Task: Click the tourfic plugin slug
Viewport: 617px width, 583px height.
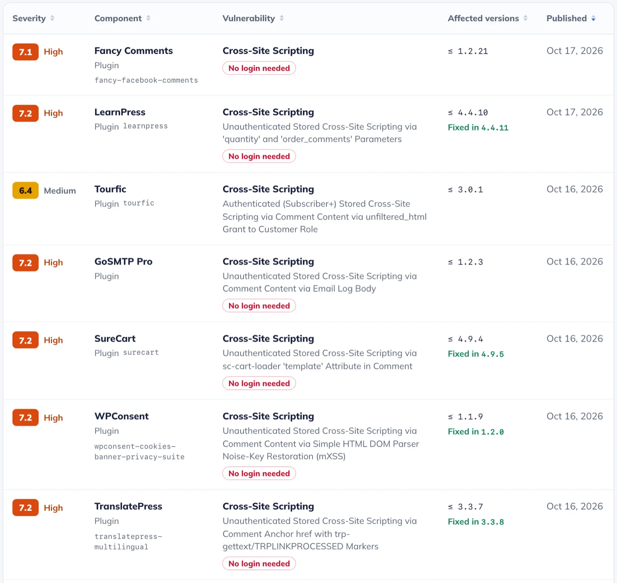Action: pos(139,203)
